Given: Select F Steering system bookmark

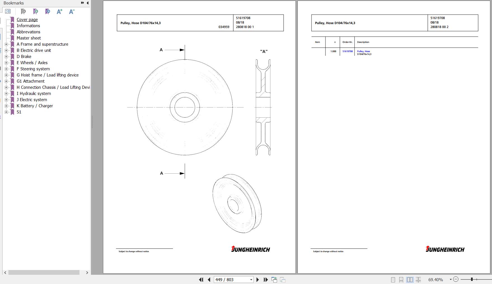Looking at the screenshot, I should pos(33,69).
